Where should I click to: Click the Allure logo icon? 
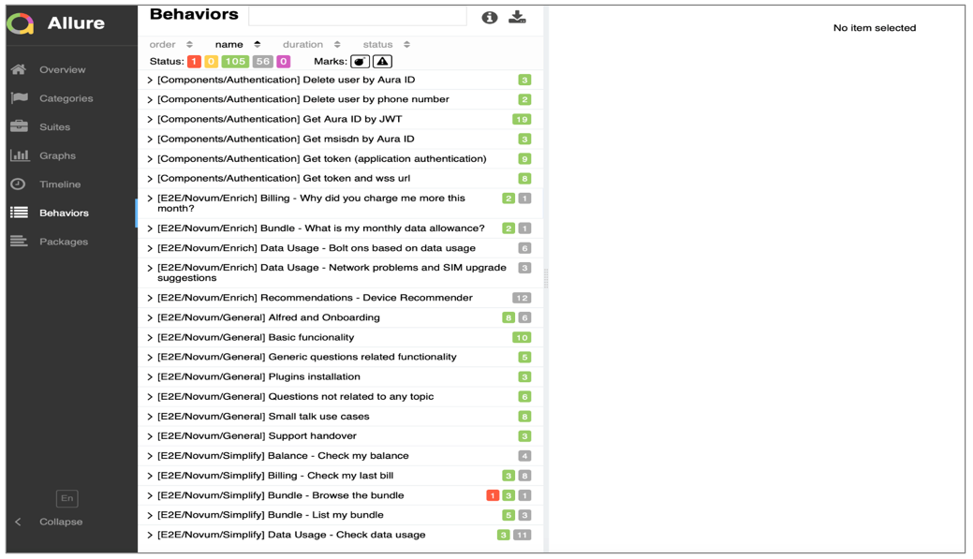pos(21,23)
